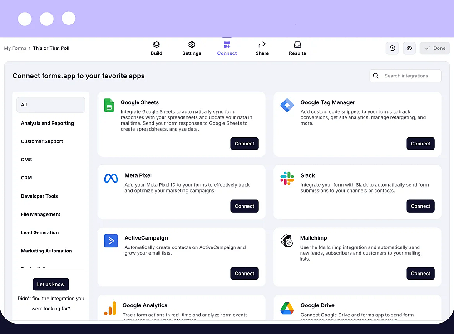Image resolution: width=454 pixels, height=334 pixels.
Task: Go back to My Forms breadcrumb
Action: click(x=15, y=48)
